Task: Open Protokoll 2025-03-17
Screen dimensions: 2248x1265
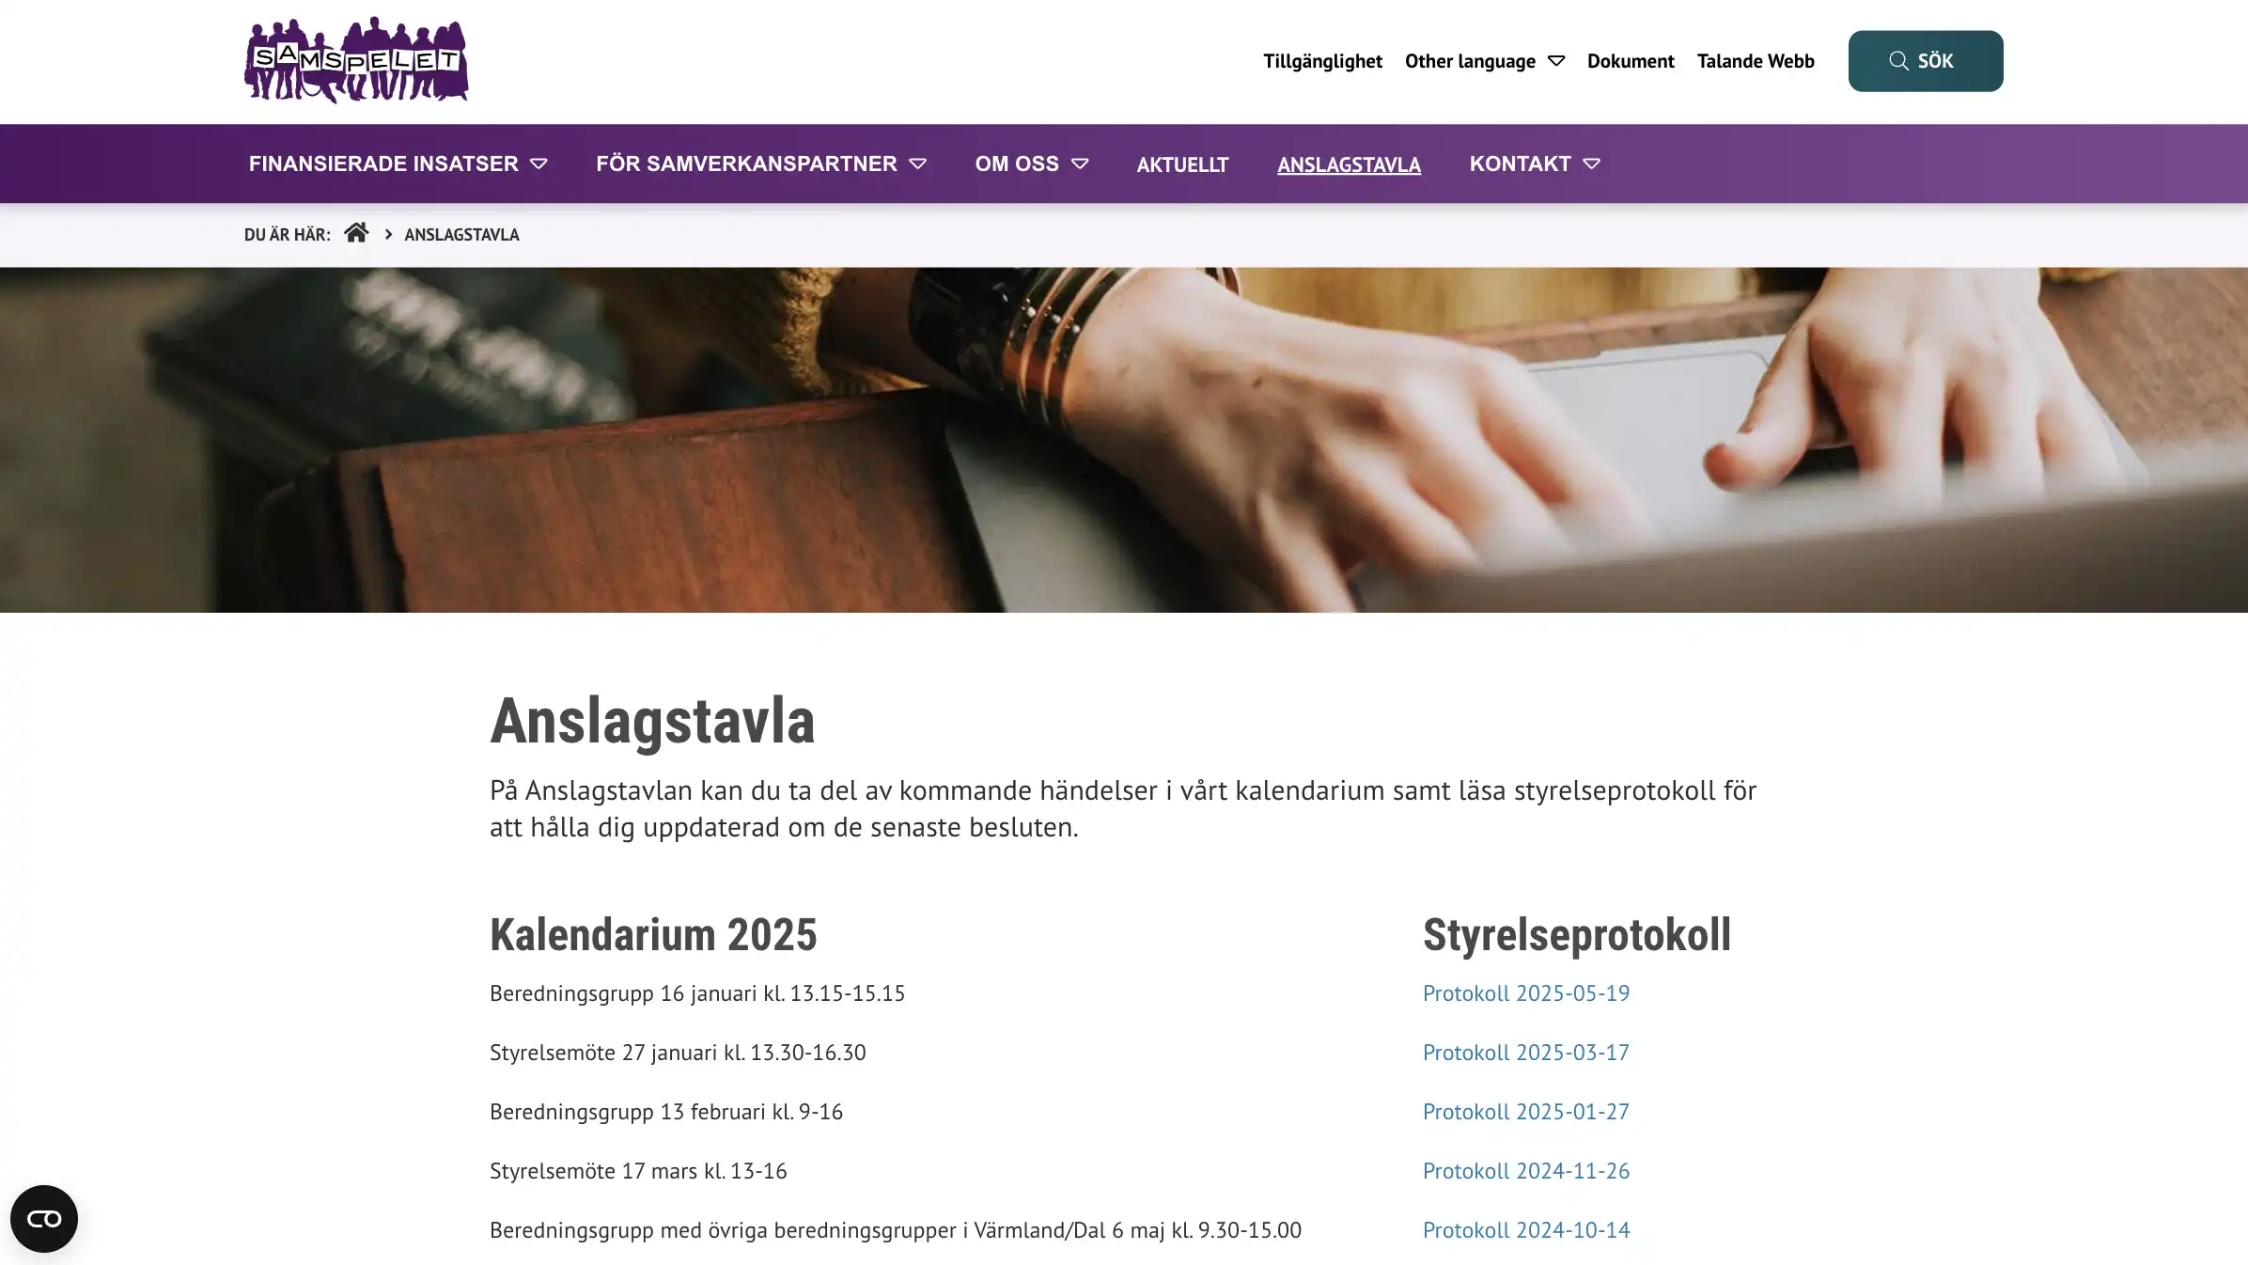Action: (x=1525, y=1053)
